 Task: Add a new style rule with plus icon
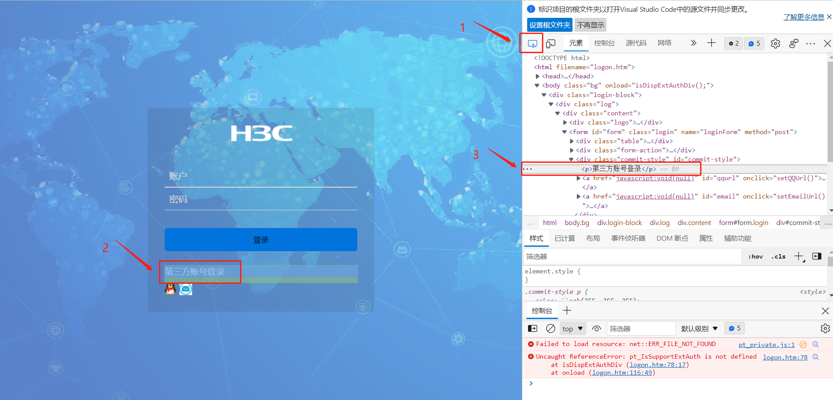tap(799, 256)
